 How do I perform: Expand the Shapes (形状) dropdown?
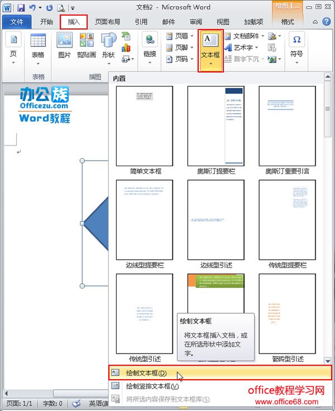point(108,49)
